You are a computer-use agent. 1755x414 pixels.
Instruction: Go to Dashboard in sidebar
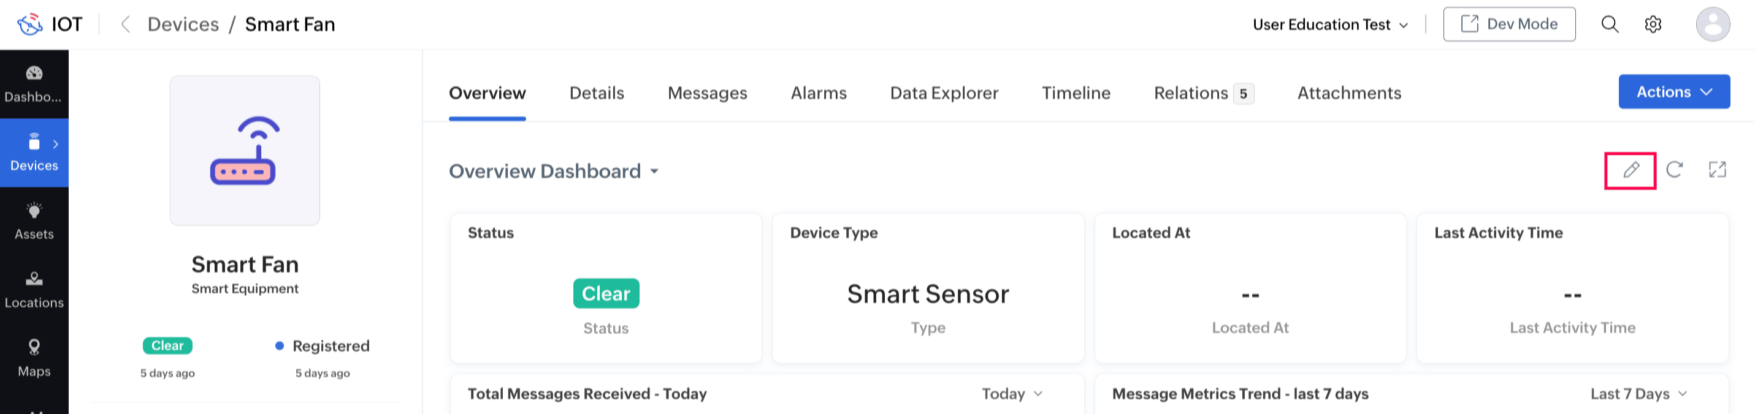coord(34,84)
